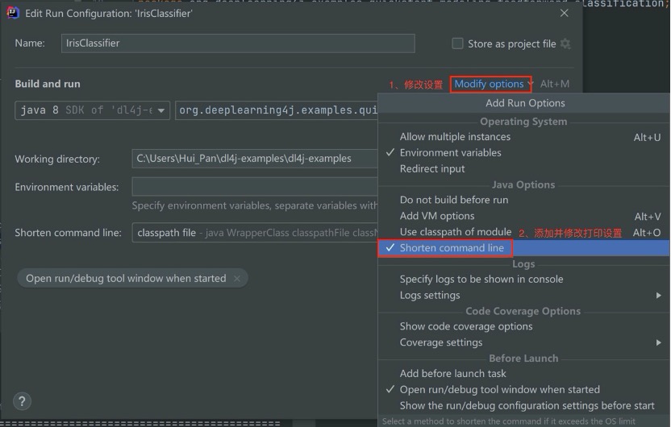Expand Coverage settings submenu arrow
The width and height of the screenshot is (671, 427).
click(658, 342)
